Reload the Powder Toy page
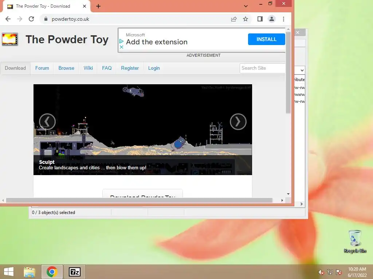The height and width of the screenshot is (279, 373). (31, 19)
